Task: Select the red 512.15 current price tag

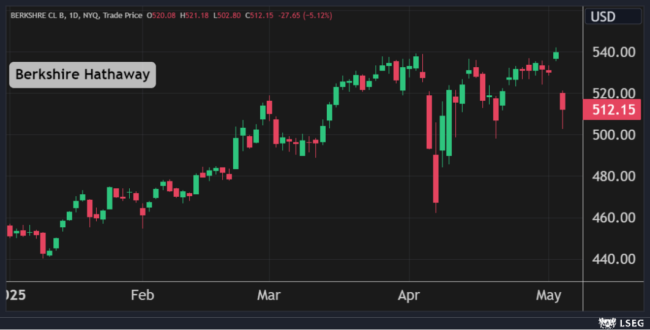Action: click(x=612, y=111)
